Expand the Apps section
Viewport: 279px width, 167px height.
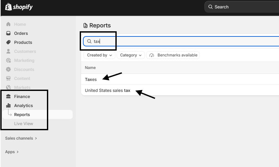[x=12, y=152]
